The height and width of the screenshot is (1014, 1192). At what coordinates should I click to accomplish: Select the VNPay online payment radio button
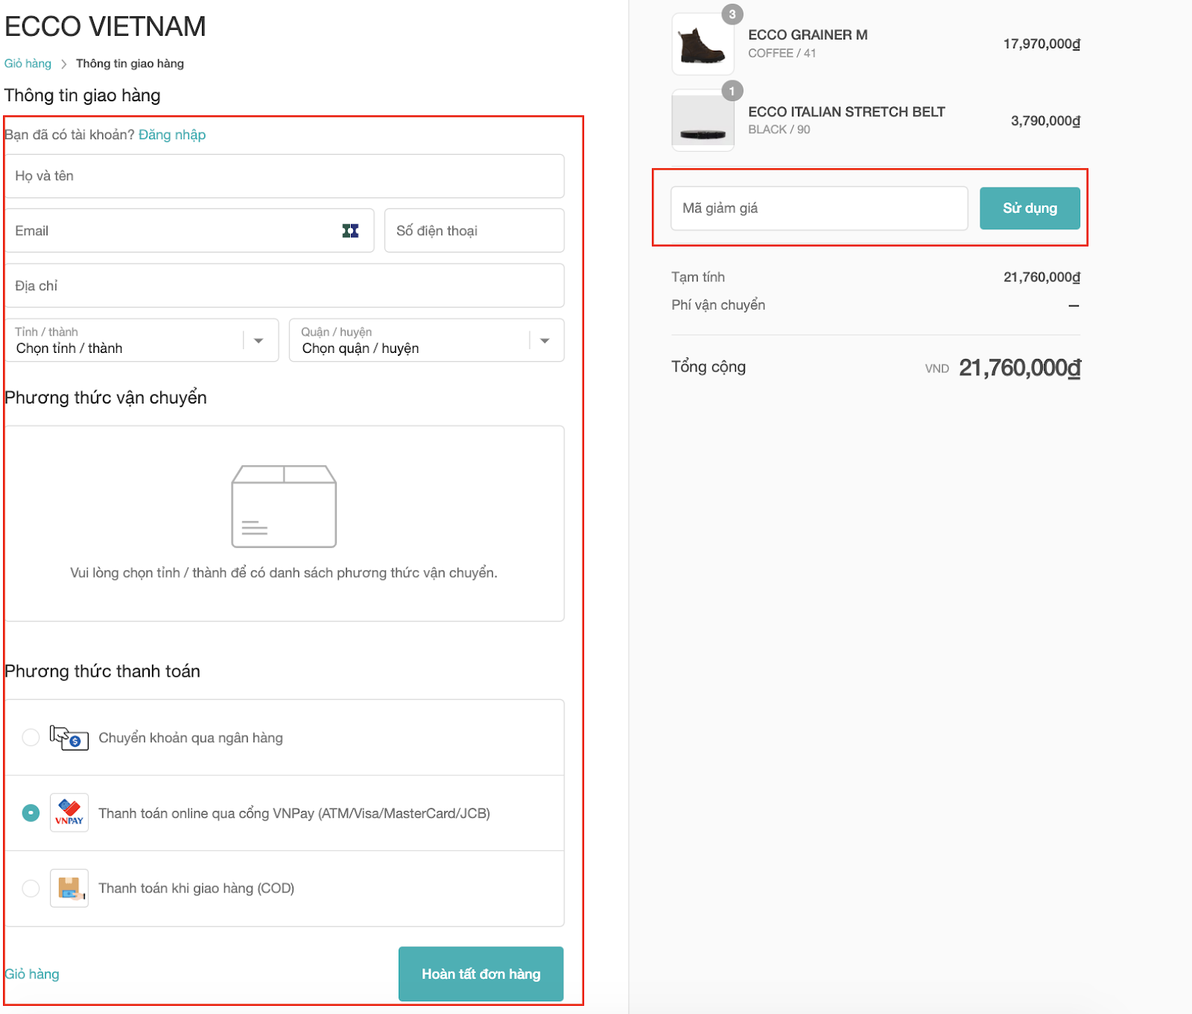(31, 812)
